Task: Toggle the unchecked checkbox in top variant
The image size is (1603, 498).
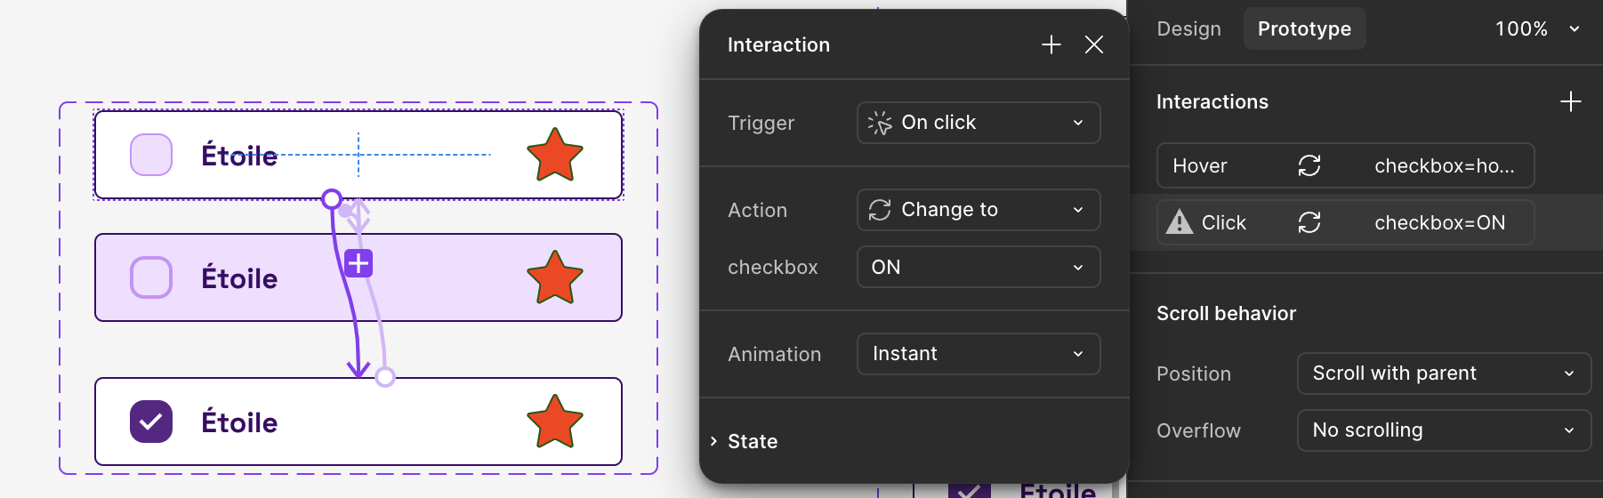Action: (x=151, y=155)
